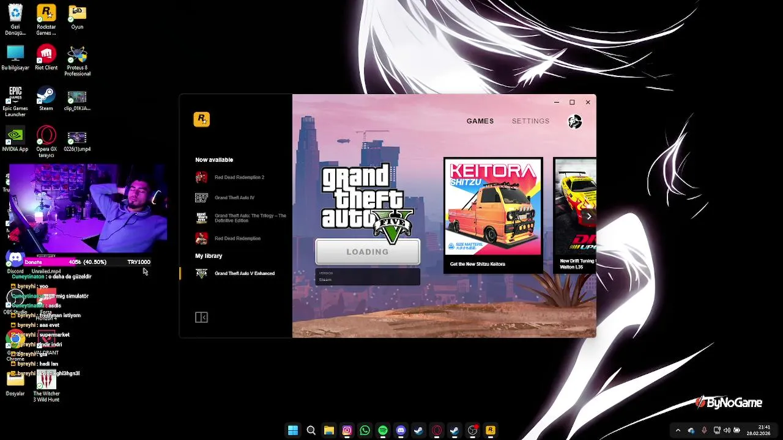This screenshot has width=783, height=440.
Task: Switch to Rockstar Launcher taskbar icon
Action: [490, 431]
